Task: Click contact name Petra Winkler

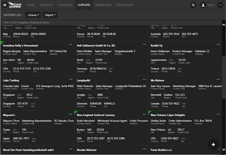Action: pyautogui.click(x=84, y=51)
